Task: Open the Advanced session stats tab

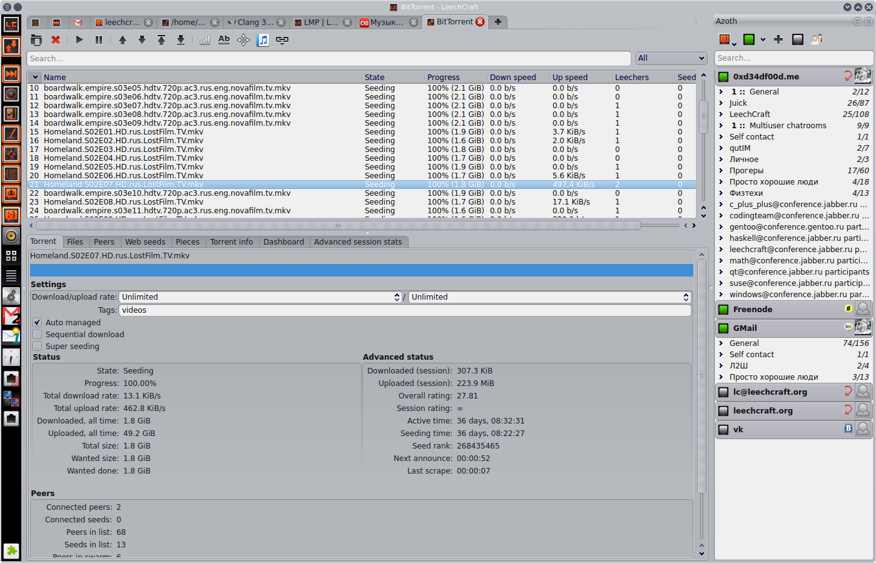Action: (x=358, y=241)
